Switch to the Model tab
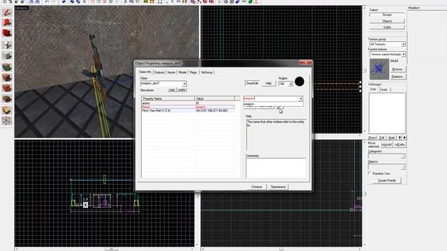This screenshot has height=251, width=447. (182, 73)
